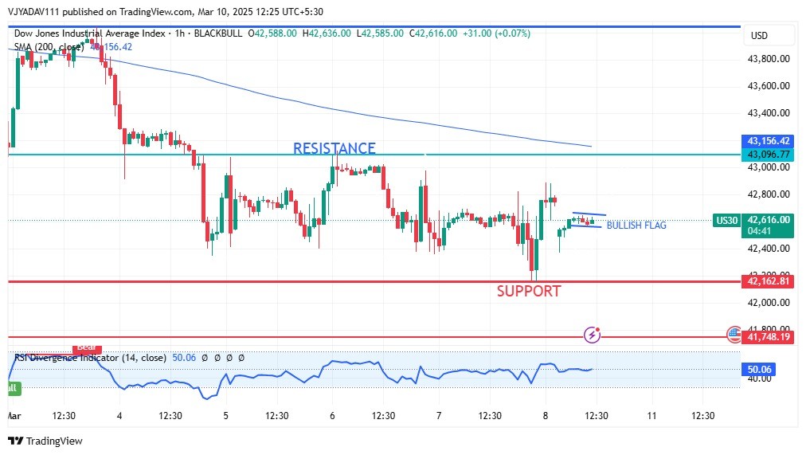
Task: Click the 41,748.19 red price label
Action: pos(768,337)
